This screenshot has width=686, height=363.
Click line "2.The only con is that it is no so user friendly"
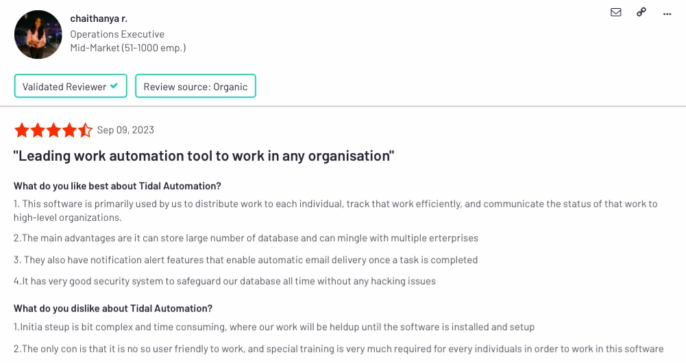339,349
